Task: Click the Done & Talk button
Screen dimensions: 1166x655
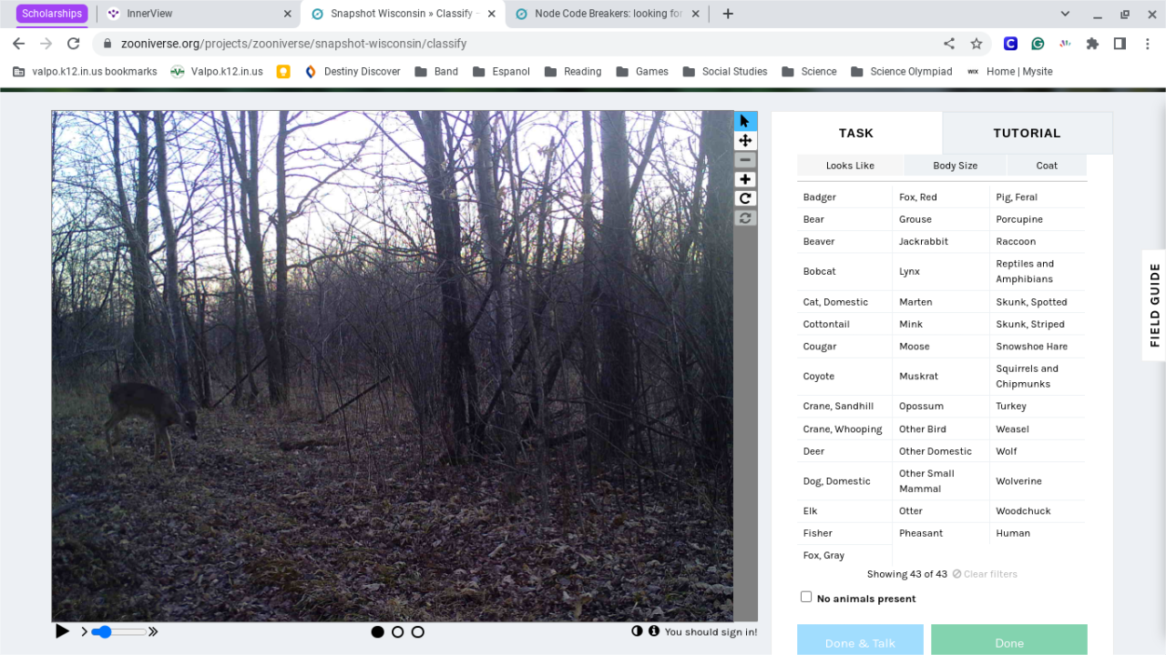Action: pos(860,640)
